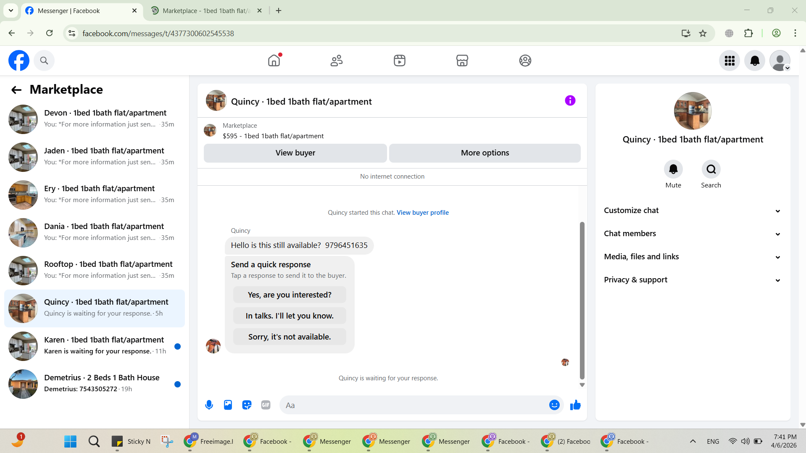Click the $595 listing thumbnail
This screenshot has height=453, width=806.
tap(210, 131)
